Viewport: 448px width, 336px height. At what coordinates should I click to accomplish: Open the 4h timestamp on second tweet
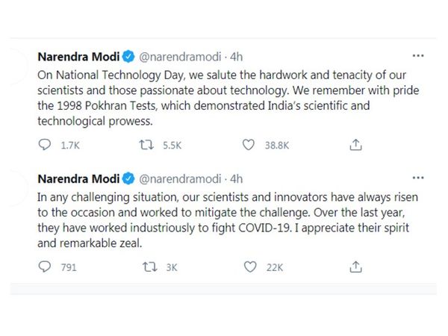click(x=236, y=179)
